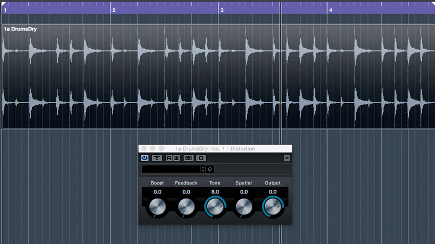
Task: Select the Spatial value 0.0
Action: point(244,192)
